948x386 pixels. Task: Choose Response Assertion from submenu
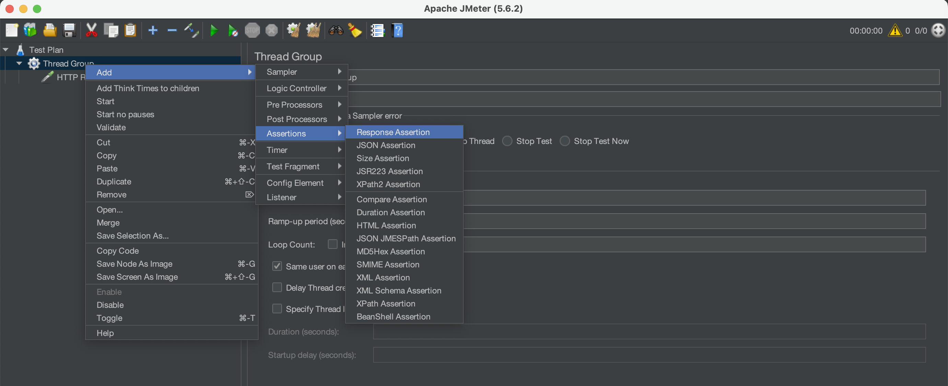coord(393,132)
